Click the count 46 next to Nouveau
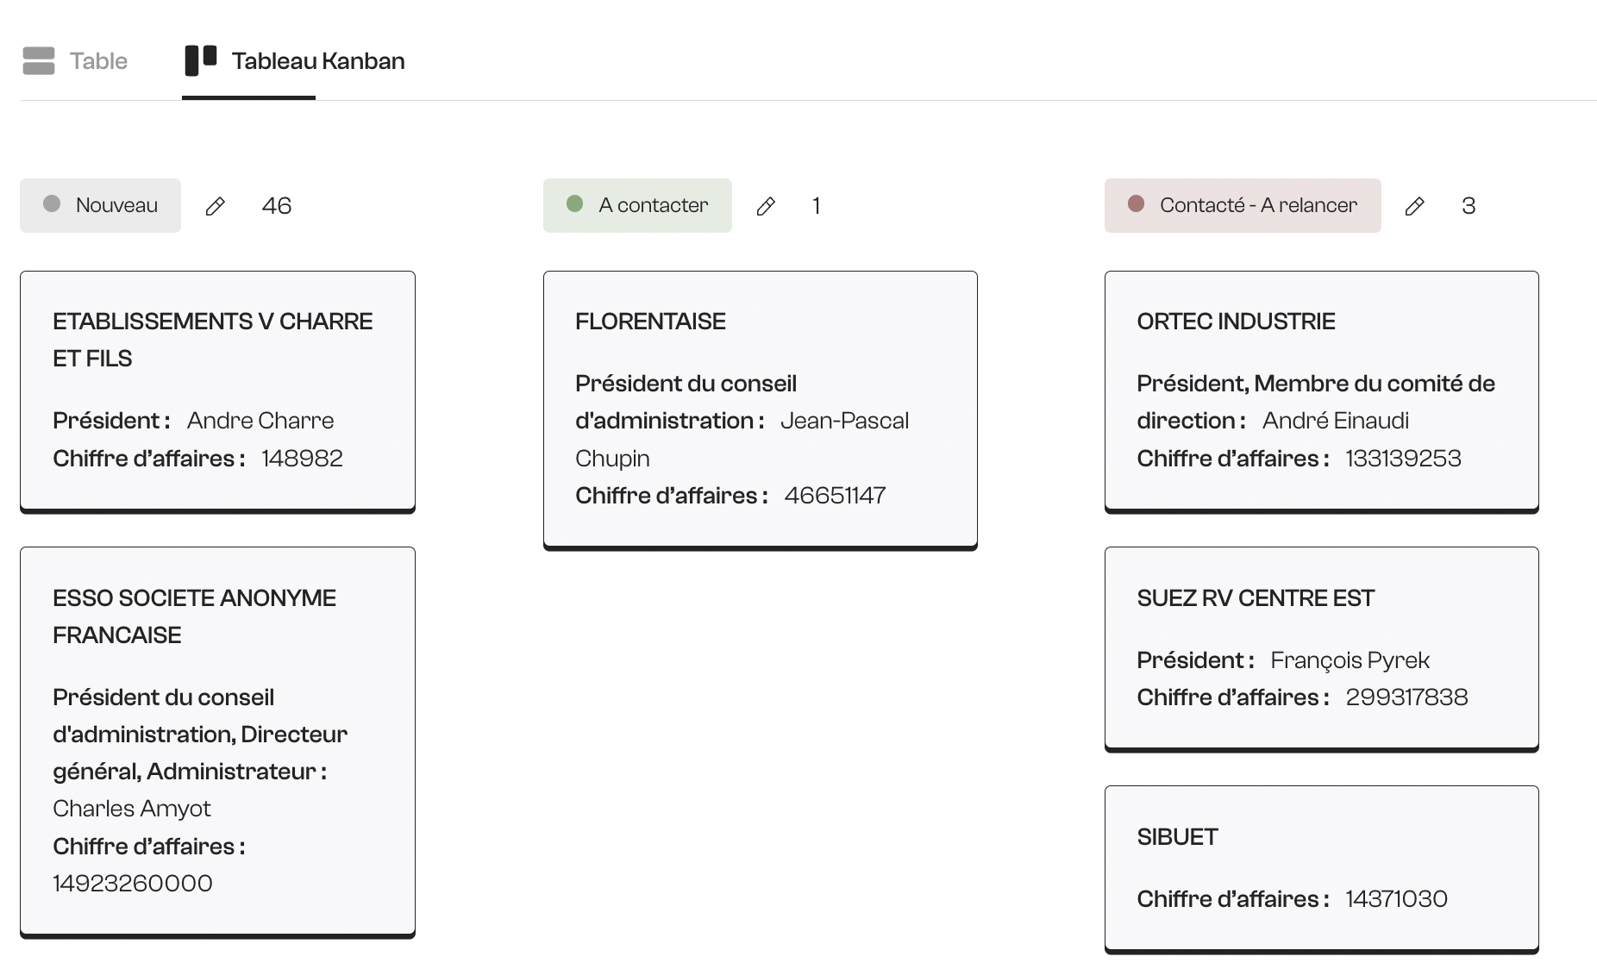The width and height of the screenshot is (1597, 969). (277, 205)
